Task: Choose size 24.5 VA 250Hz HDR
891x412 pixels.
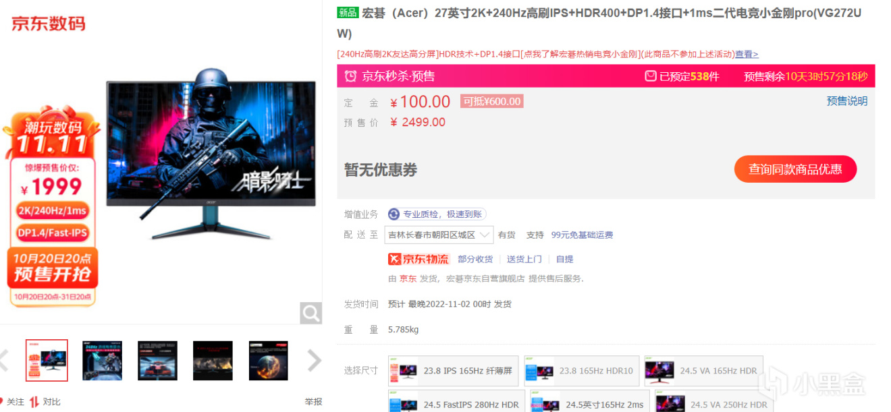Action: coord(713,403)
